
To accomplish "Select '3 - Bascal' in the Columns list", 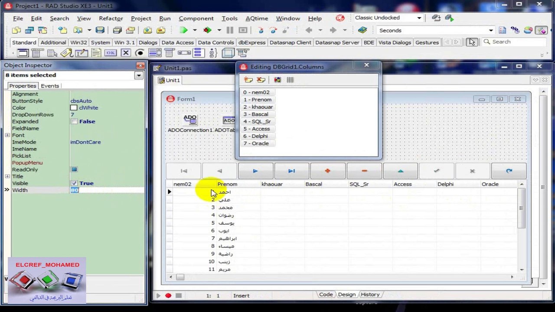I will point(258,114).
